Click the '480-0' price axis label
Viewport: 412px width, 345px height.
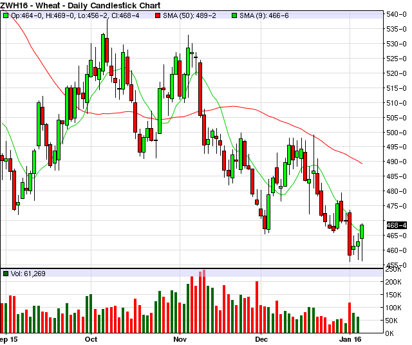click(x=397, y=191)
